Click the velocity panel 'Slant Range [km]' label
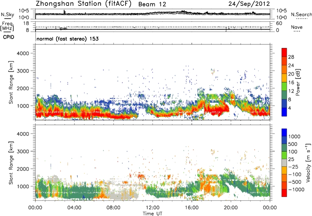 [11, 163]
